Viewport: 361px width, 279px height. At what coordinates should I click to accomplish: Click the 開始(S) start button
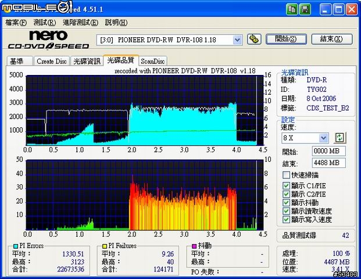click(x=286, y=39)
